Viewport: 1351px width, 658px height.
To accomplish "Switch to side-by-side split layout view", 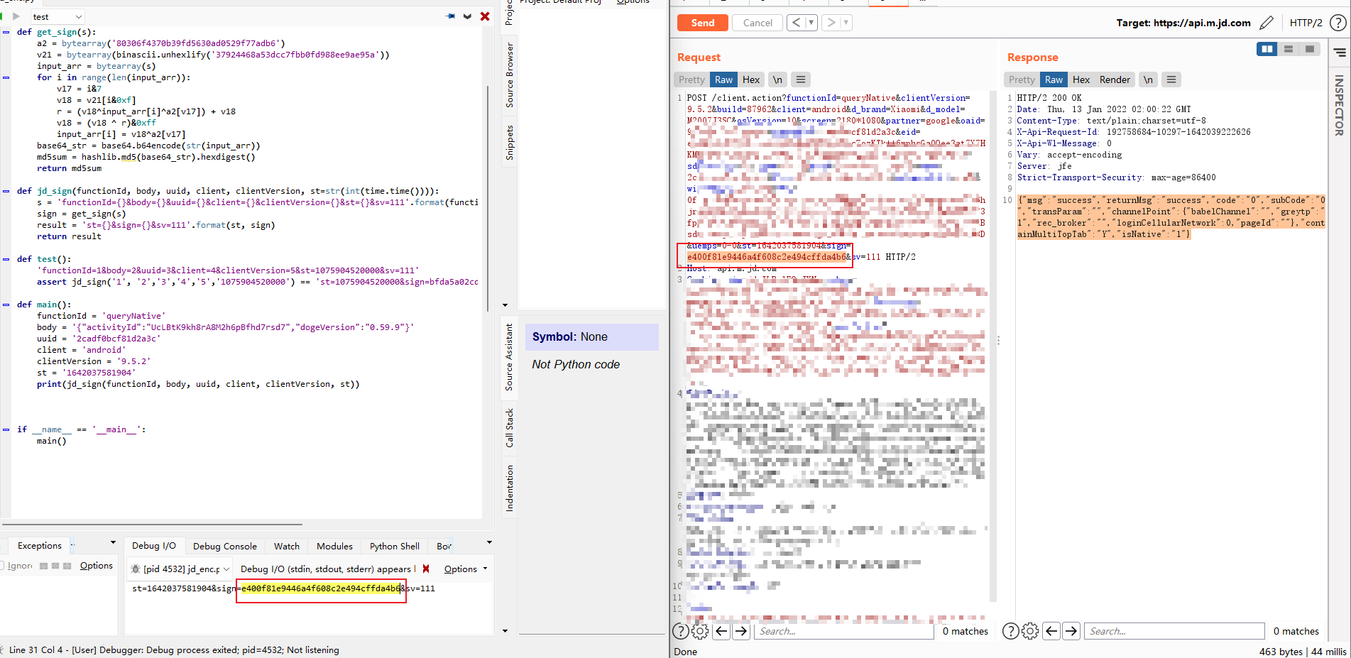I will pyautogui.click(x=1267, y=49).
